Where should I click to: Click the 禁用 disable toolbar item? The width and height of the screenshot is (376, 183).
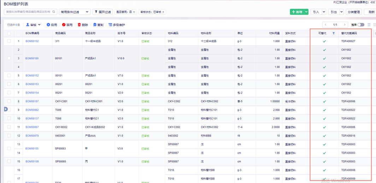click(x=67, y=25)
